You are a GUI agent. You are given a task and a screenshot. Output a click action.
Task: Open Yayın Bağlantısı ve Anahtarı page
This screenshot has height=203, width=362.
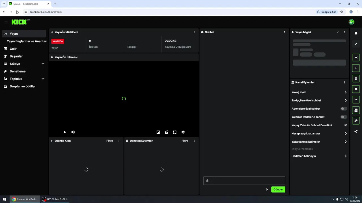[x=27, y=41]
